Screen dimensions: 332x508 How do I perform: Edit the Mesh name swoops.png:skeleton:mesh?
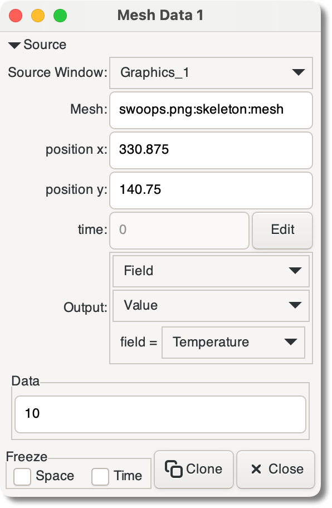point(211,110)
